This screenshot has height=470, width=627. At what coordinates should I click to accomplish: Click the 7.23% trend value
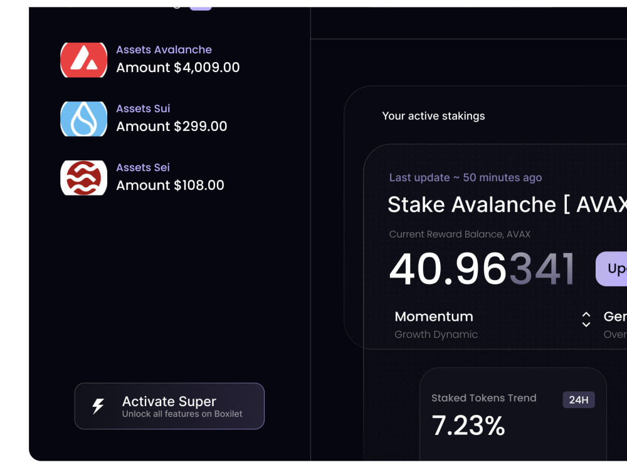coord(468,426)
